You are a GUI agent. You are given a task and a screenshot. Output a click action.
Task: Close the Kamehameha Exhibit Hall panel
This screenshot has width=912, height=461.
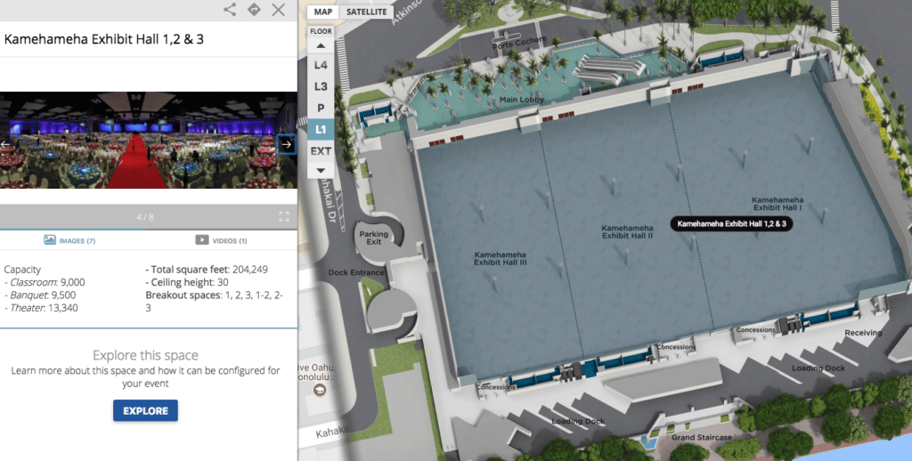(x=279, y=9)
